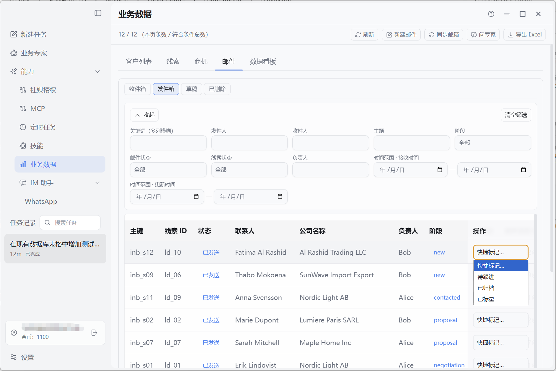
Task: Open the MCP sidebar item
Action: (x=60, y=109)
